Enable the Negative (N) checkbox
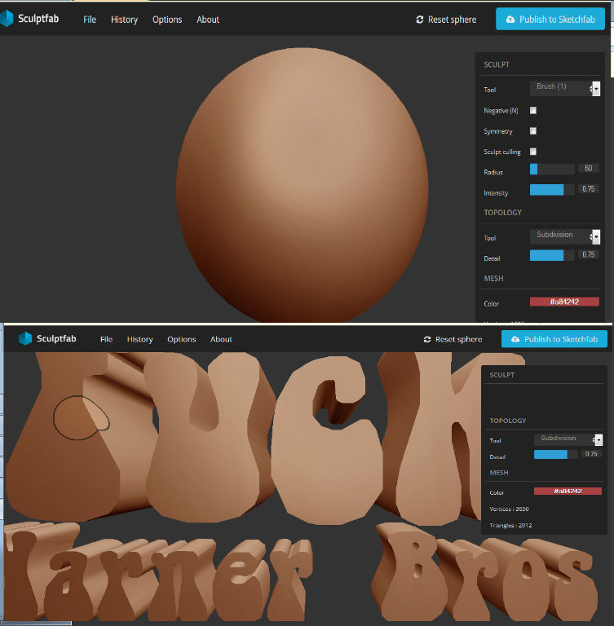Image resolution: width=614 pixels, height=626 pixels. [x=533, y=110]
